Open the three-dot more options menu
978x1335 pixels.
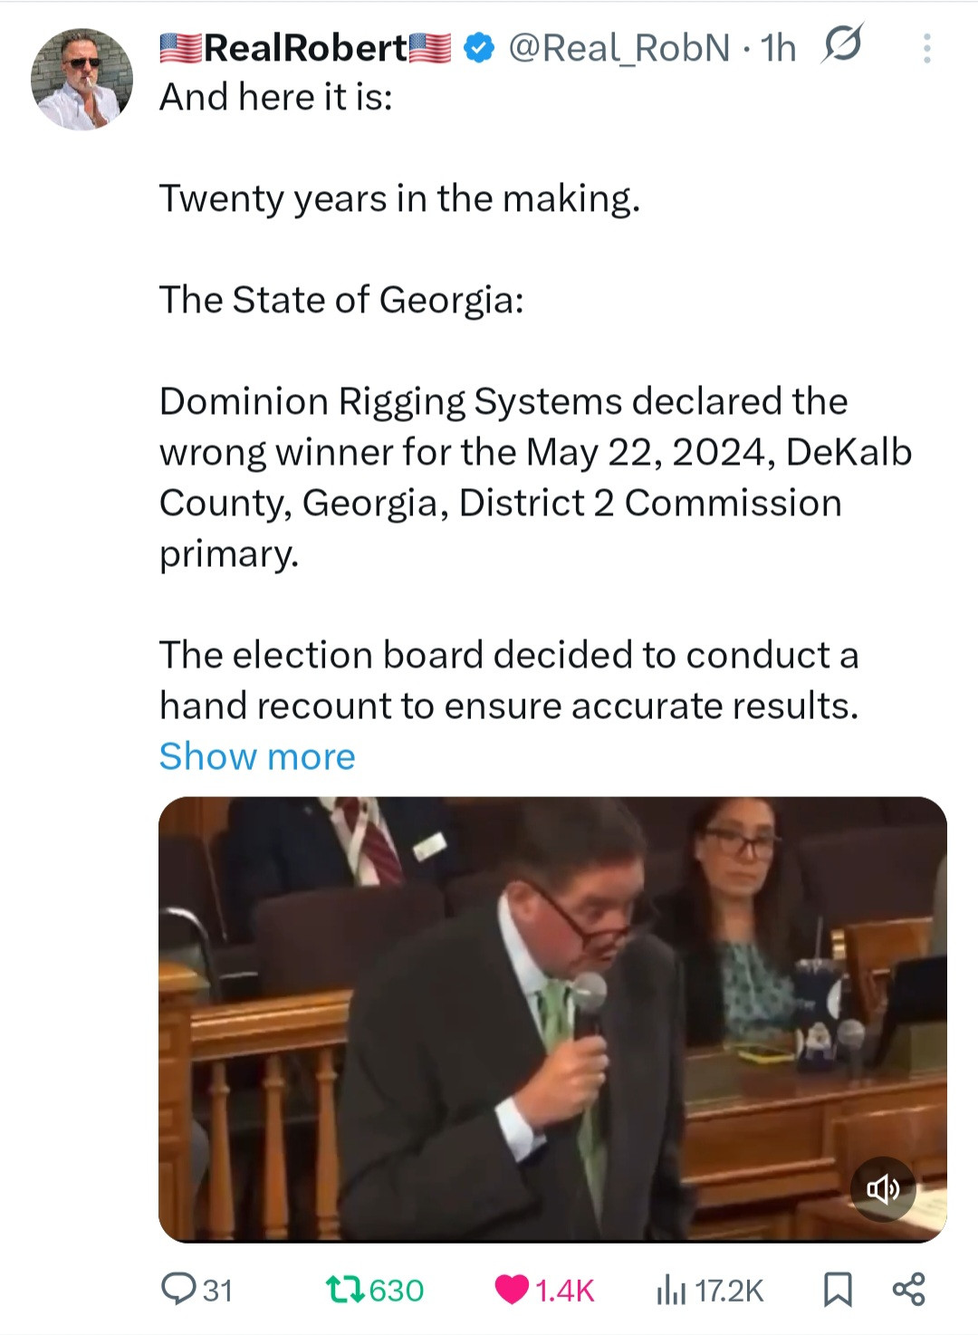(x=926, y=48)
